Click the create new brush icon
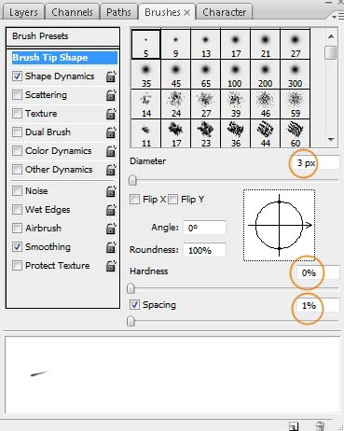This screenshot has width=344, height=431. (294, 425)
